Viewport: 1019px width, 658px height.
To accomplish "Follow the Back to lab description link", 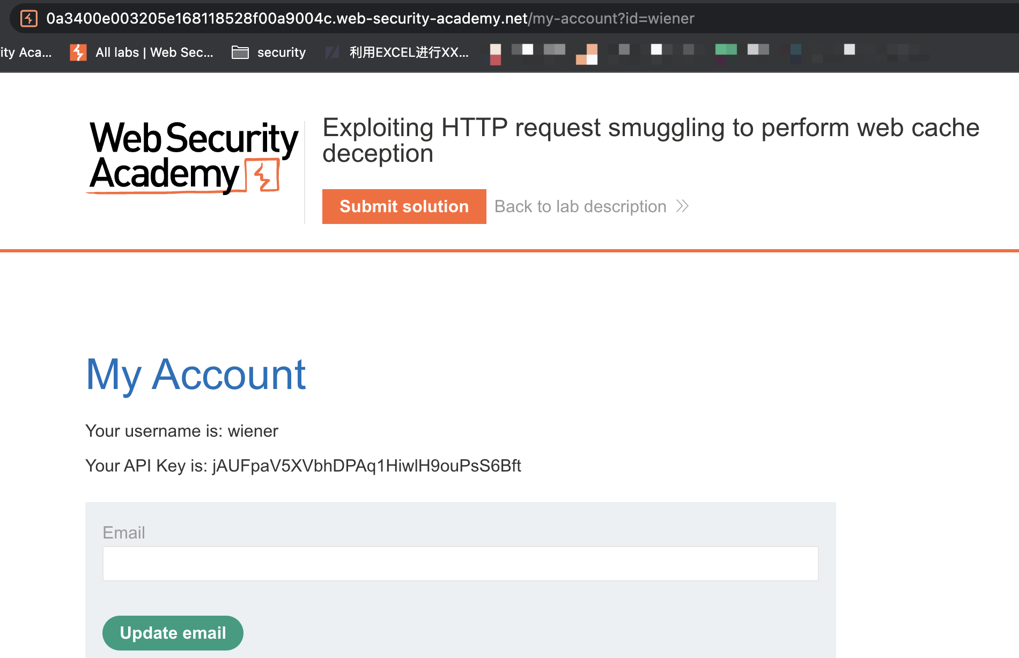I will [x=580, y=206].
